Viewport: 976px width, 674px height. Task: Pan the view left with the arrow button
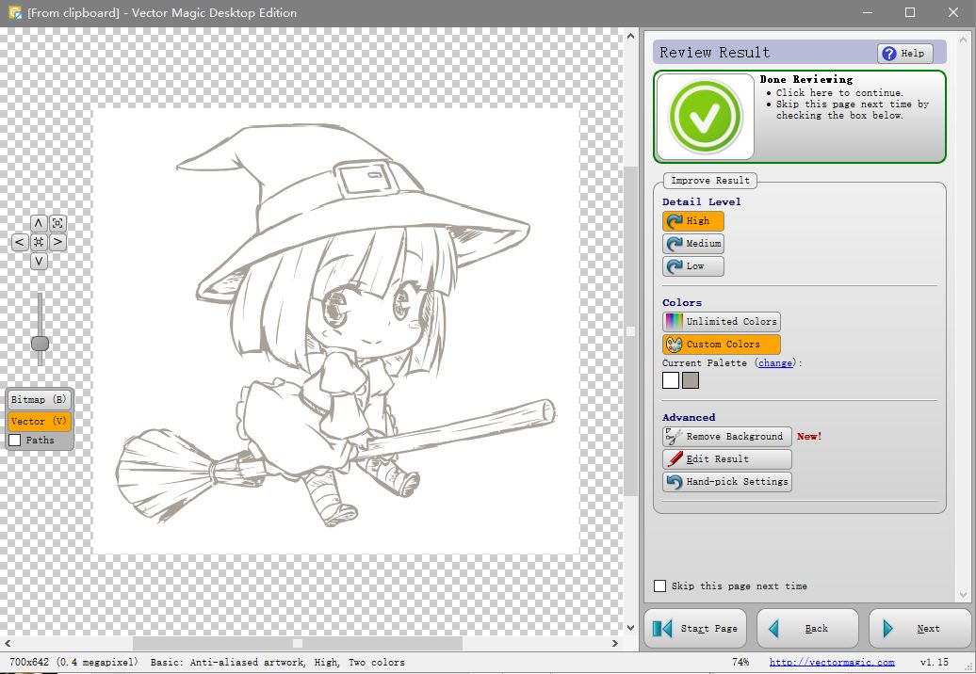coord(20,242)
